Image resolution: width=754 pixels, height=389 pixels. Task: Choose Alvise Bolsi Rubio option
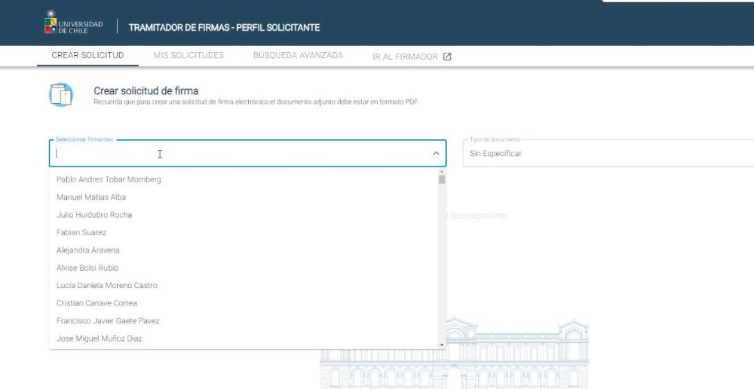coord(87,268)
